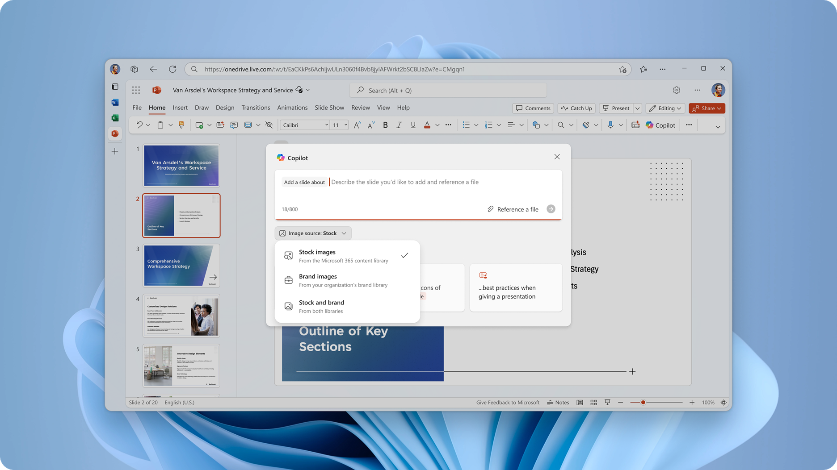Add page to favorites star icon
The width and height of the screenshot is (837, 470).
click(622, 69)
